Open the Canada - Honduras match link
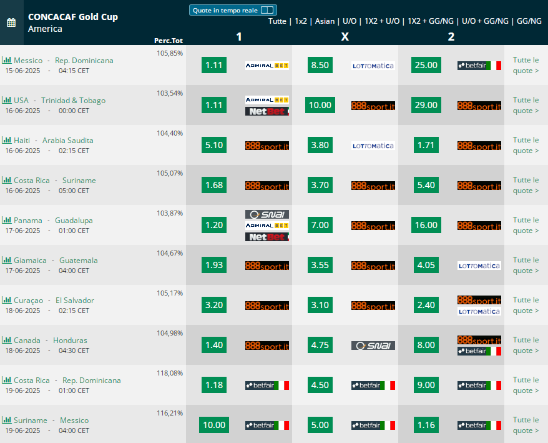 (51, 340)
